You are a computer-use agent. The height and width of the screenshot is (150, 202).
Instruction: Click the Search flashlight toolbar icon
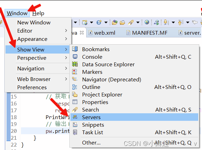[x=131, y=22]
